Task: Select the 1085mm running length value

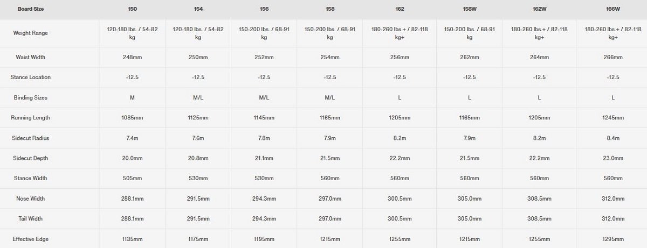Action: [x=132, y=118]
